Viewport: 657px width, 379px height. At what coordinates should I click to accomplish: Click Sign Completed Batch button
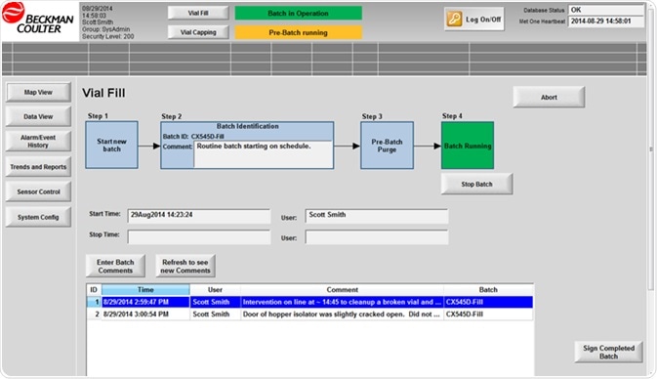point(608,353)
